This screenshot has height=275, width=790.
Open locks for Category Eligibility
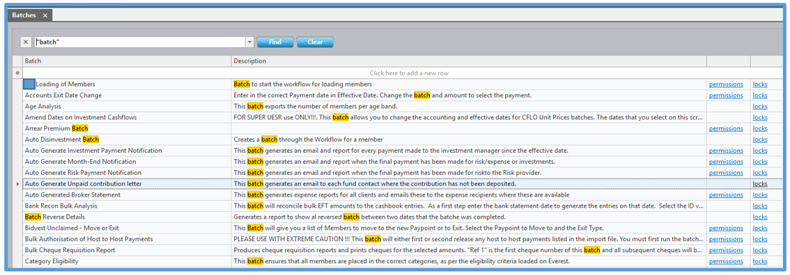click(760, 261)
